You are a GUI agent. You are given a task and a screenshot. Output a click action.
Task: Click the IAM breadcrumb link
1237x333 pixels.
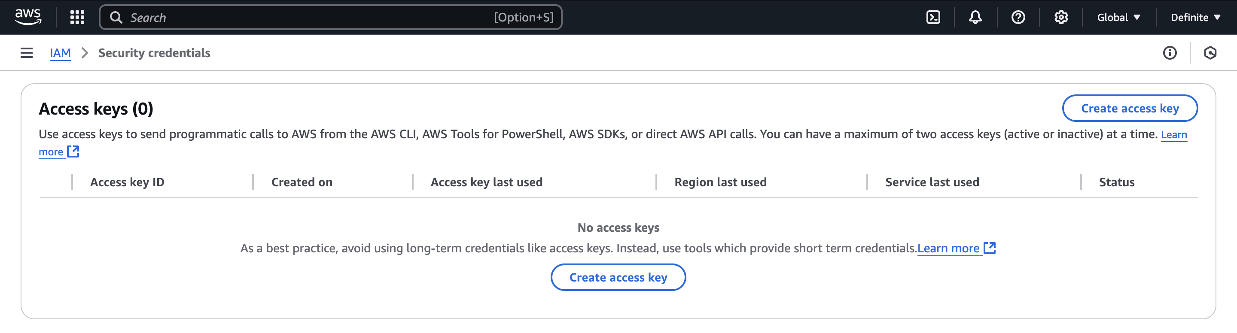(x=60, y=53)
